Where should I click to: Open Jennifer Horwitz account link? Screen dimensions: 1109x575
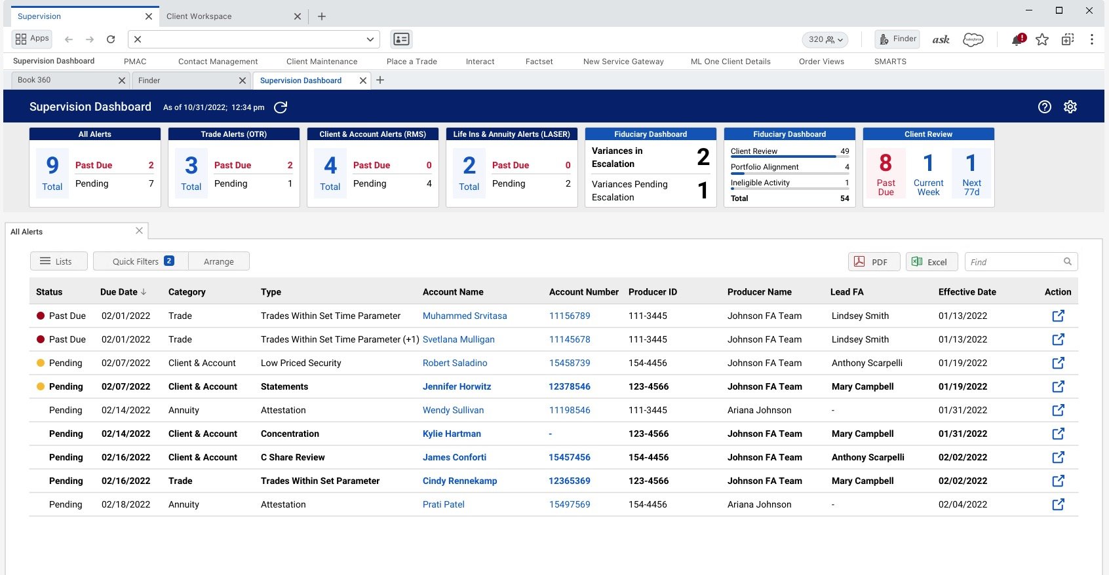pos(457,386)
